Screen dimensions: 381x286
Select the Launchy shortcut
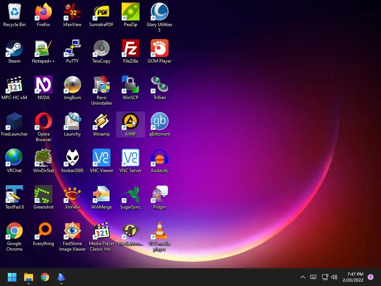[x=72, y=121]
